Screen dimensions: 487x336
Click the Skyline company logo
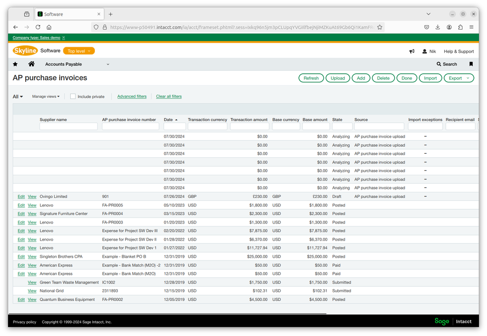26,50
